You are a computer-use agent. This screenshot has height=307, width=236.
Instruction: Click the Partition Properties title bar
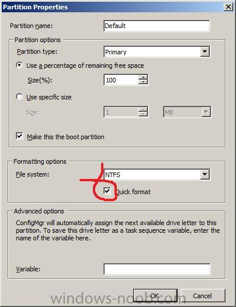(118, 7)
